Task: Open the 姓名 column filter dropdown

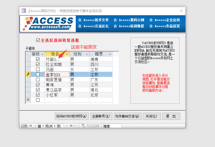Action: tap(67, 54)
